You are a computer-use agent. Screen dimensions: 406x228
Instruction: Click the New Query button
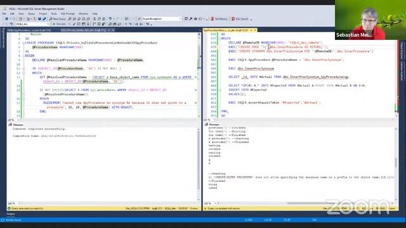pos(58,19)
